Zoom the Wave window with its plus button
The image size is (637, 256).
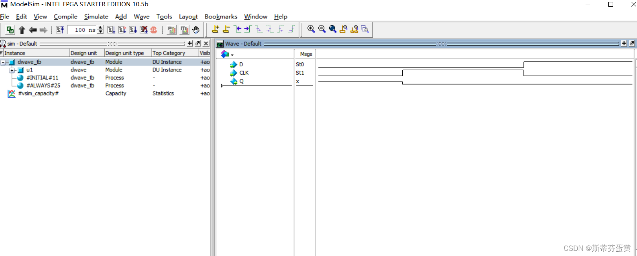point(624,44)
